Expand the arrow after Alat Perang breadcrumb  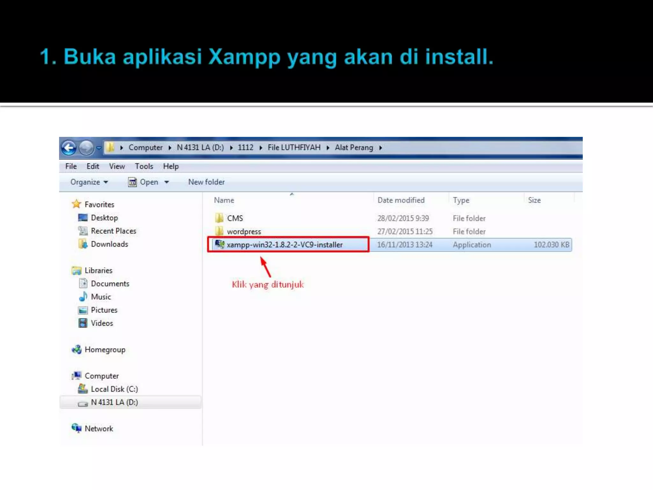(x=381, y=148)
